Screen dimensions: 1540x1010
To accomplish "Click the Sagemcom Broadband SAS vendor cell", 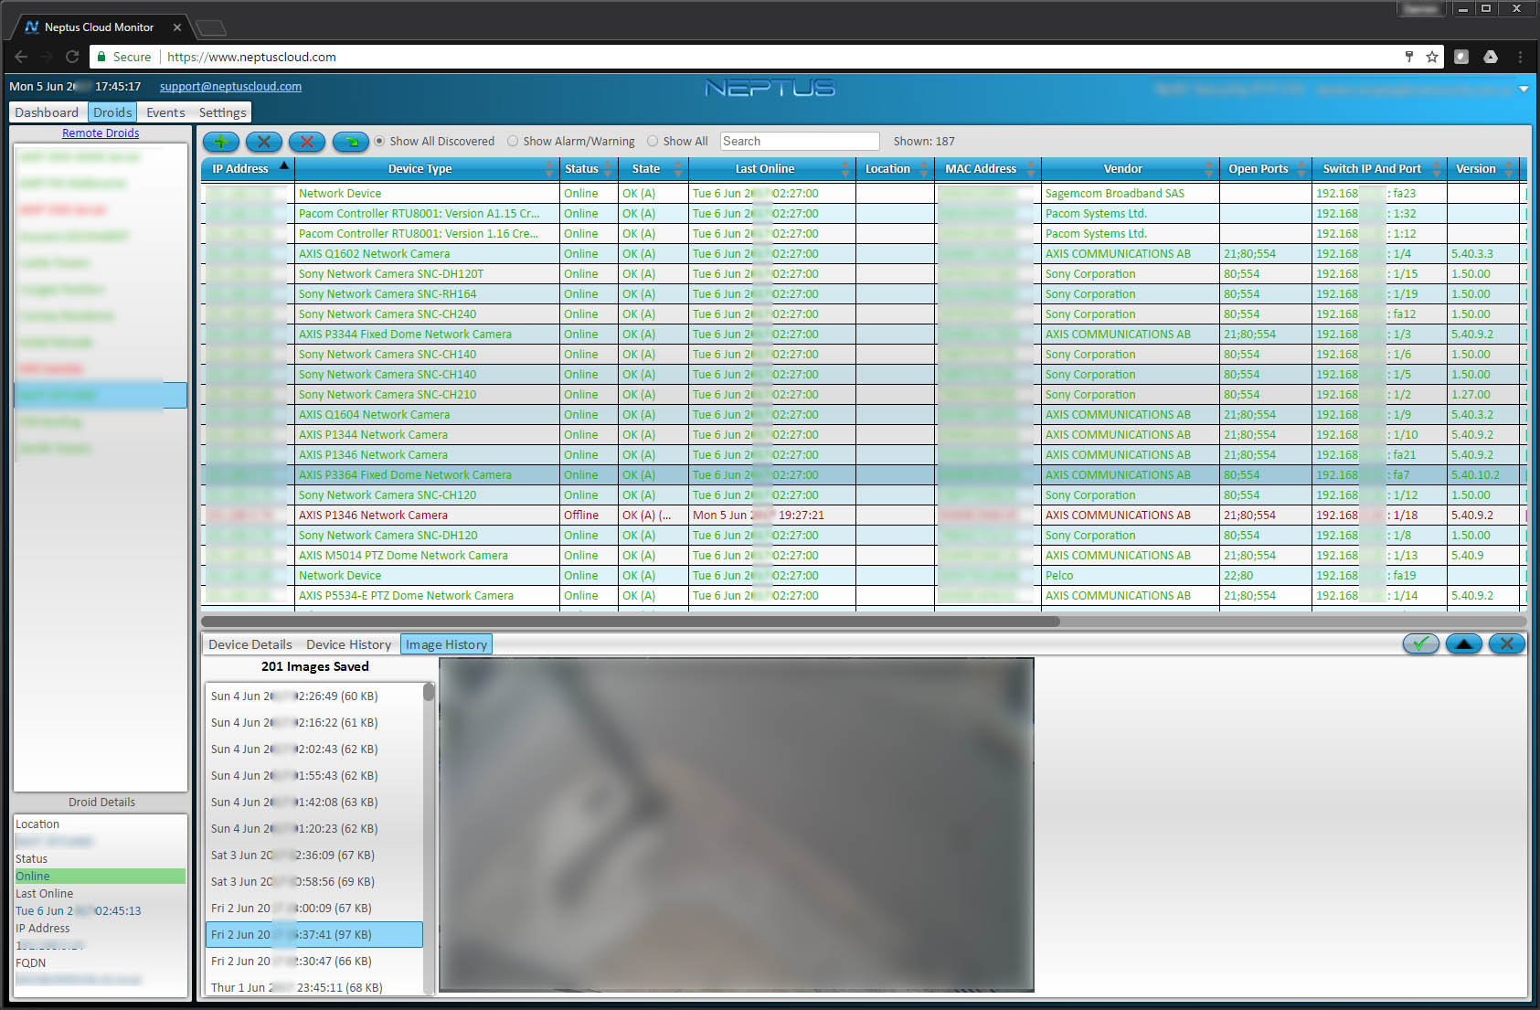I will 1130,193.
